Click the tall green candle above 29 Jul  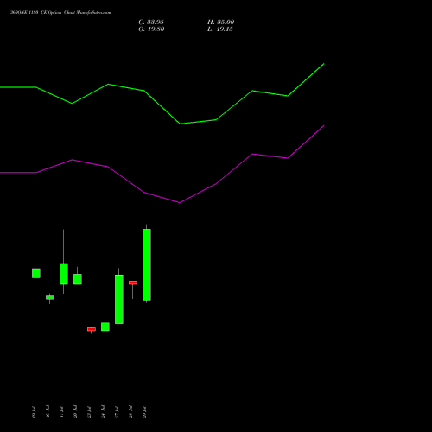coord(147,264)
